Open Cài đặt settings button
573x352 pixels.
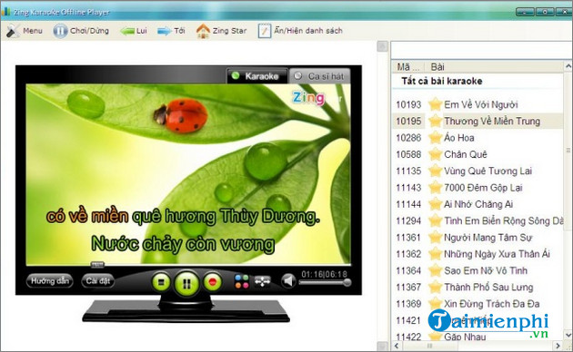point(98,281)
